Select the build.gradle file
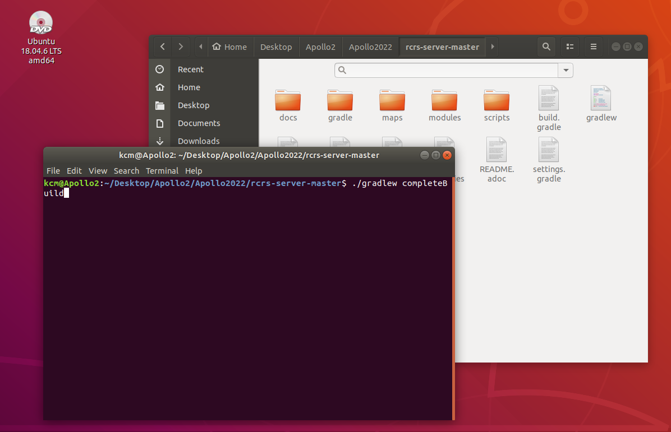This screenshot has width=671, height=432. (549, 109)
